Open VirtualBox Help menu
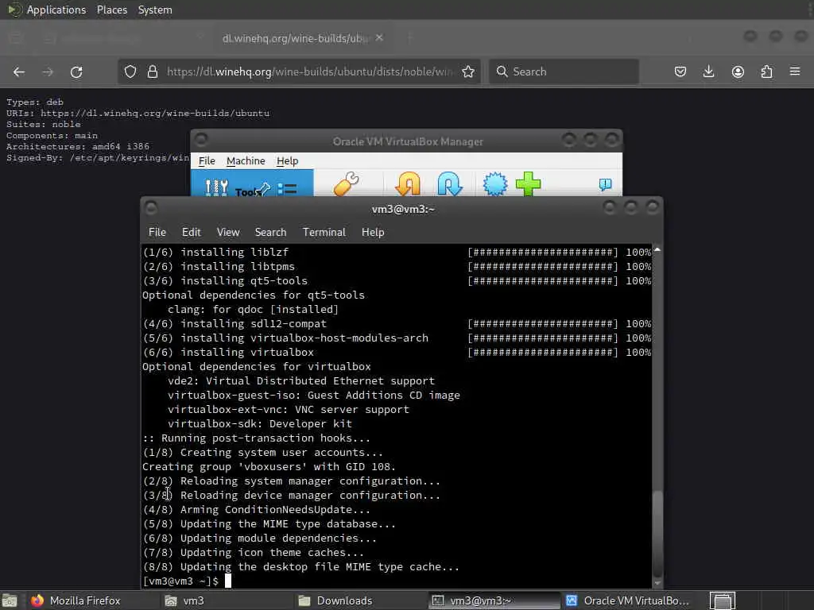814x610 pixels. tap(287, 160)
